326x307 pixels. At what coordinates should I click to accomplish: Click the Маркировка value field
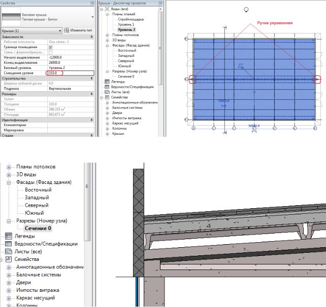[x=71, y=130]
